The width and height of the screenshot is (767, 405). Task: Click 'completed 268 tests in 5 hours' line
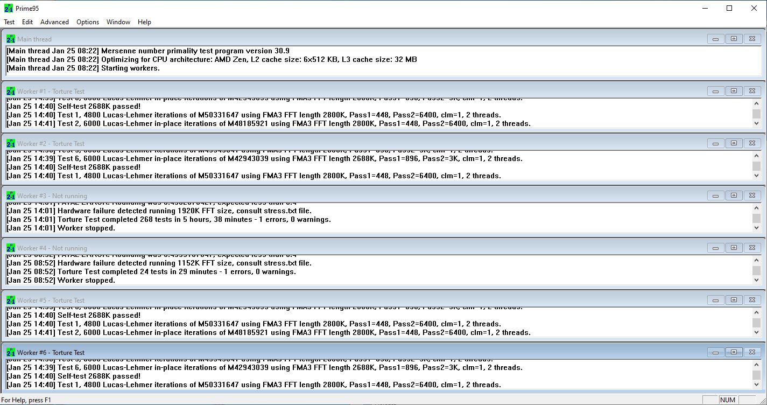169,219
